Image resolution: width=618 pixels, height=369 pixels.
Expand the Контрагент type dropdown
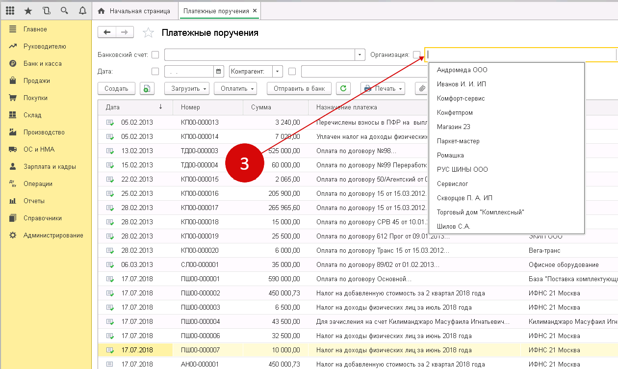point(278,72)
